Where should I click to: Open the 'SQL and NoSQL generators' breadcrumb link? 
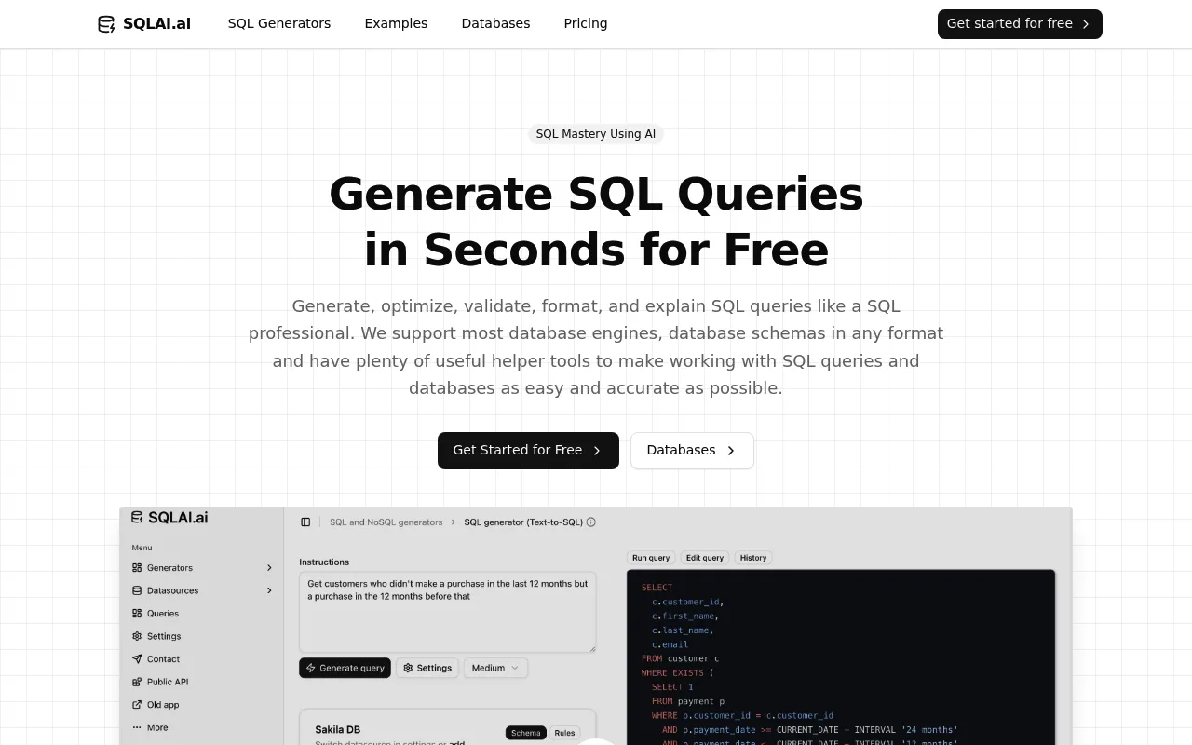coord(386,522)
